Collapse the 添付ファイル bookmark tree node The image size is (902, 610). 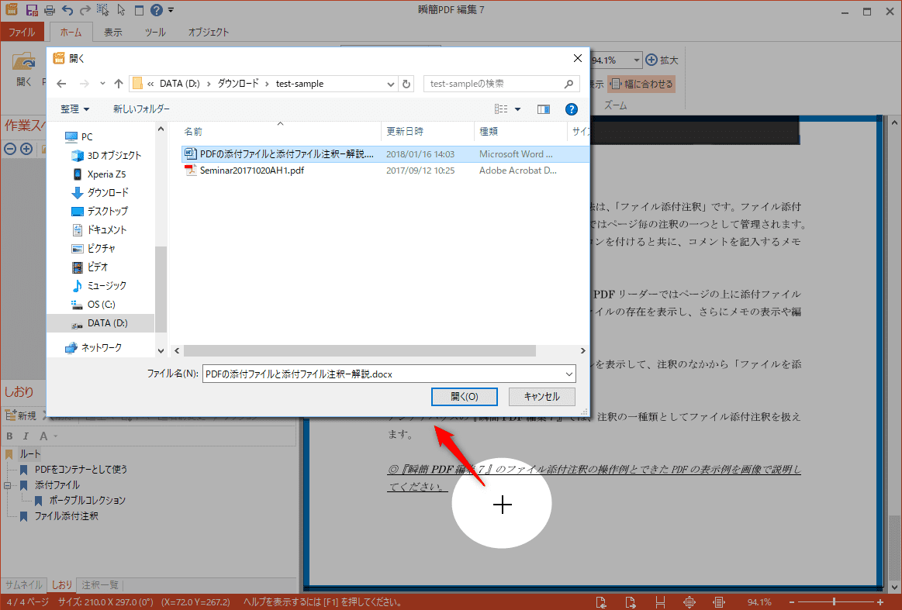pos(8,485)
